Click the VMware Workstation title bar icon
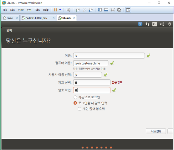Viewport: 174px width, 150px height. tap(4, 3)
